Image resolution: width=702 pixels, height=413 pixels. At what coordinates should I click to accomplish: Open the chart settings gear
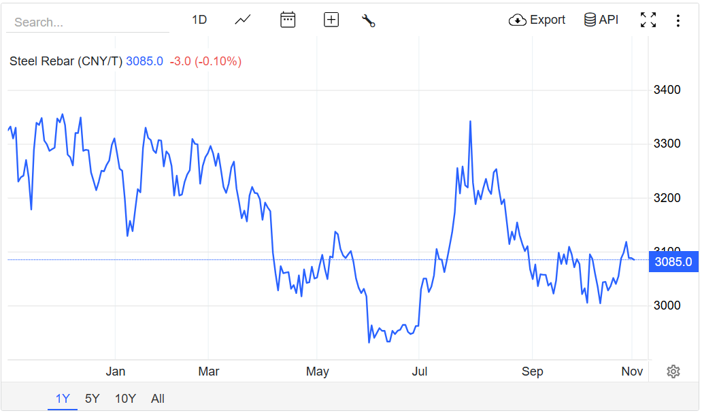point(673,371)
